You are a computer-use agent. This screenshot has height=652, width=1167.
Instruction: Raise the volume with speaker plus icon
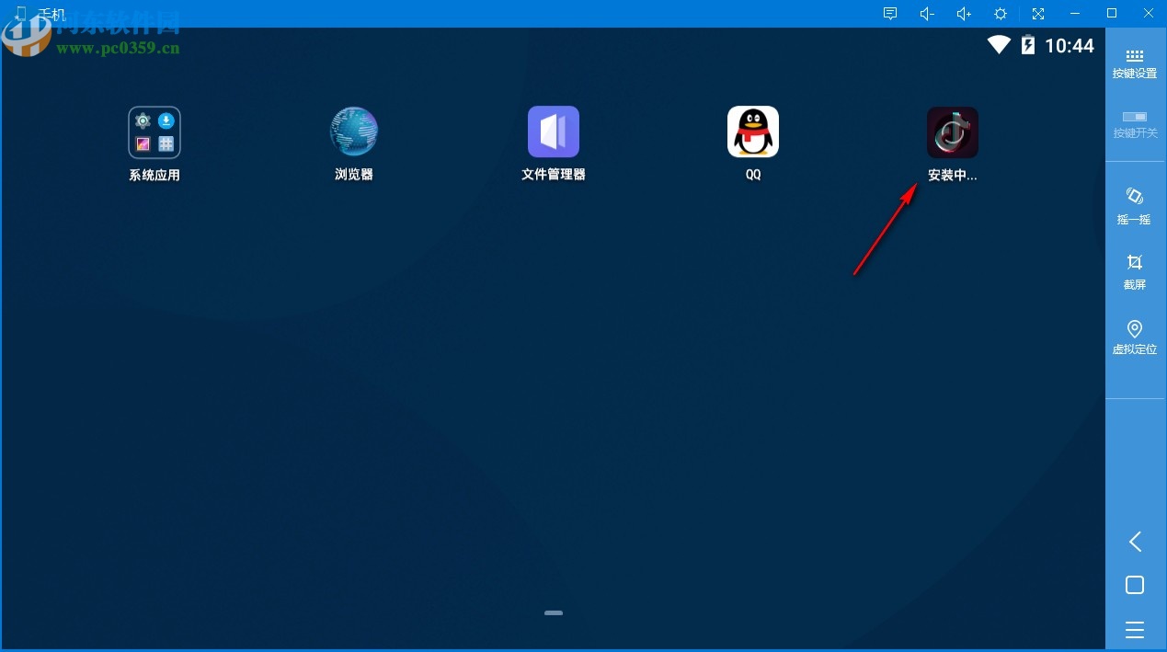(x=964, y=14)
